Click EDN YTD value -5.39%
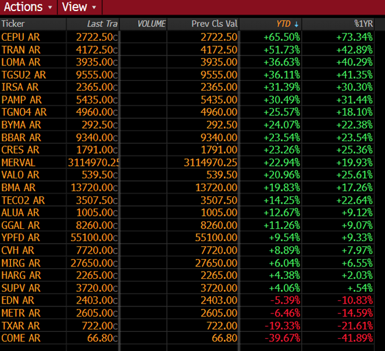385x351 pixels. pos(285,300)
